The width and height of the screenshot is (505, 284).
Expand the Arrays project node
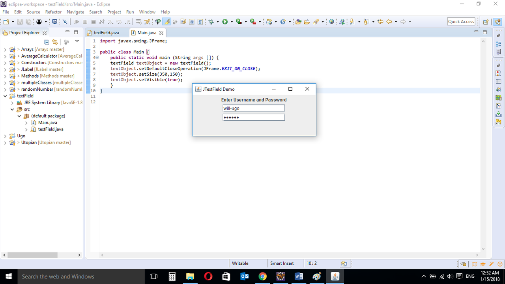click(6, 49)
